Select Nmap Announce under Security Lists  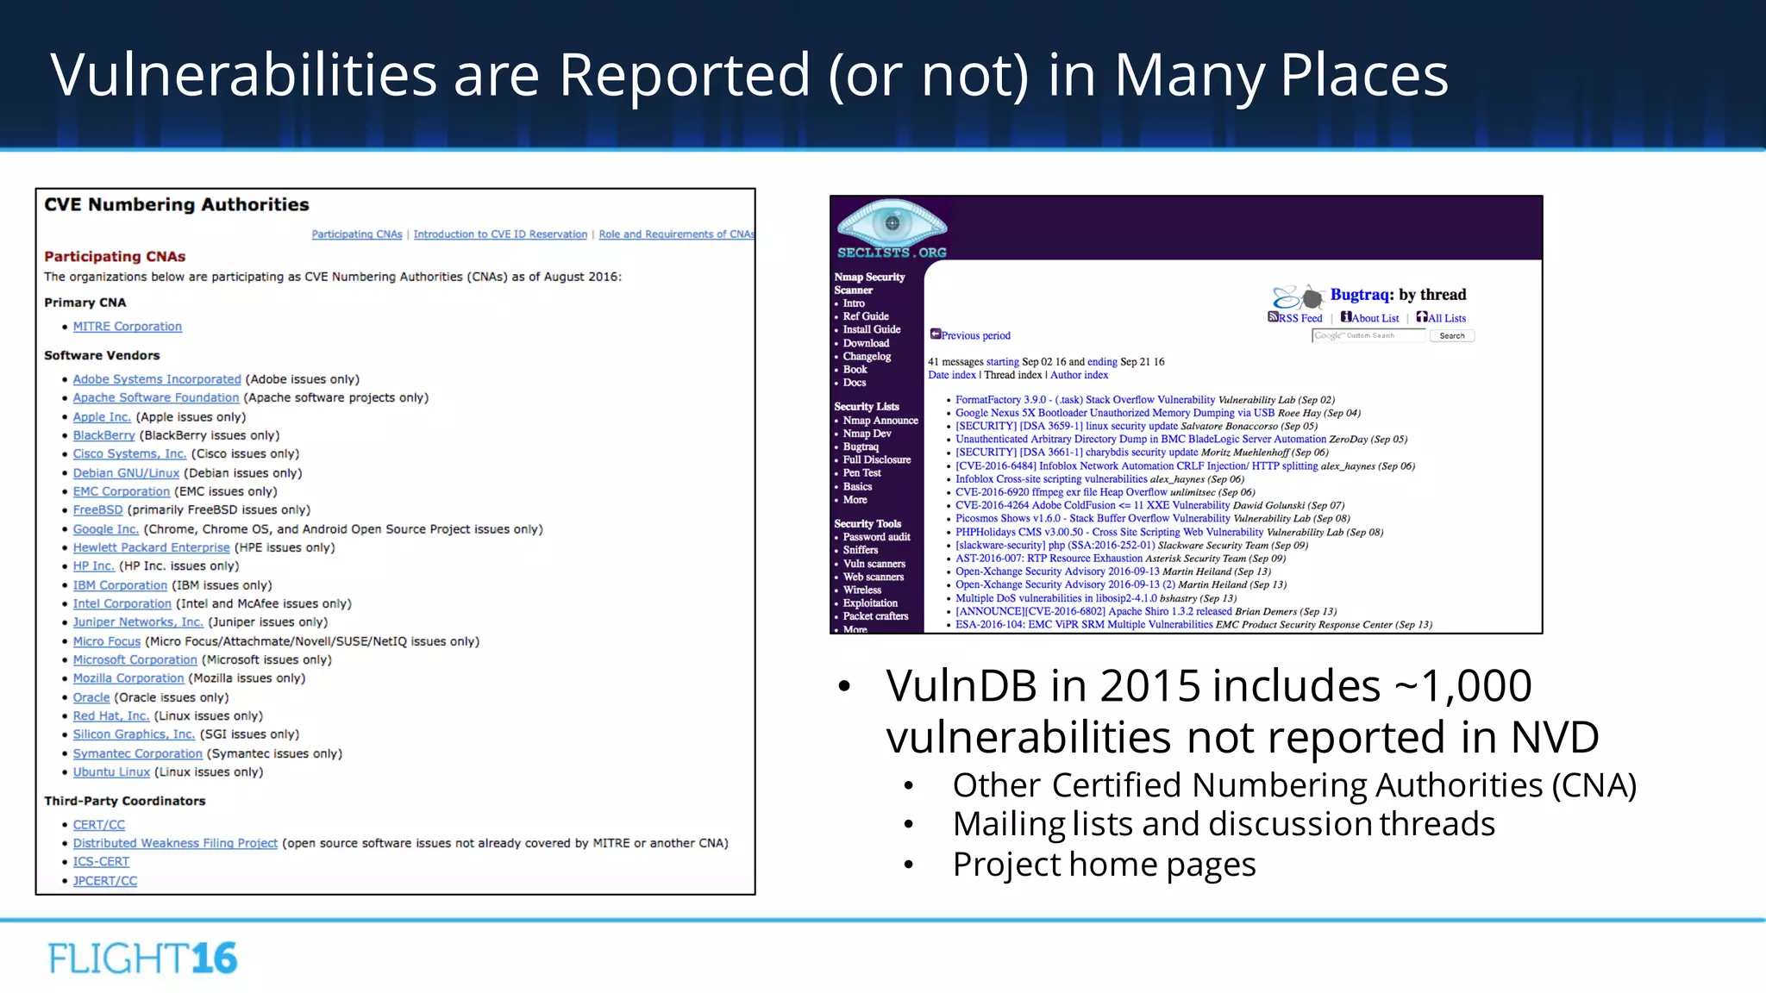[x=880, y=421]
